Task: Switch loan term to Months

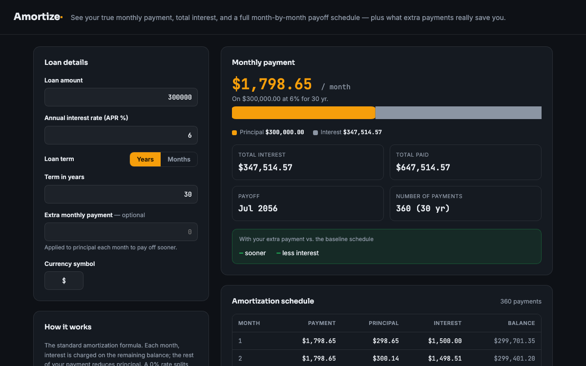Action: coord(179,160)
